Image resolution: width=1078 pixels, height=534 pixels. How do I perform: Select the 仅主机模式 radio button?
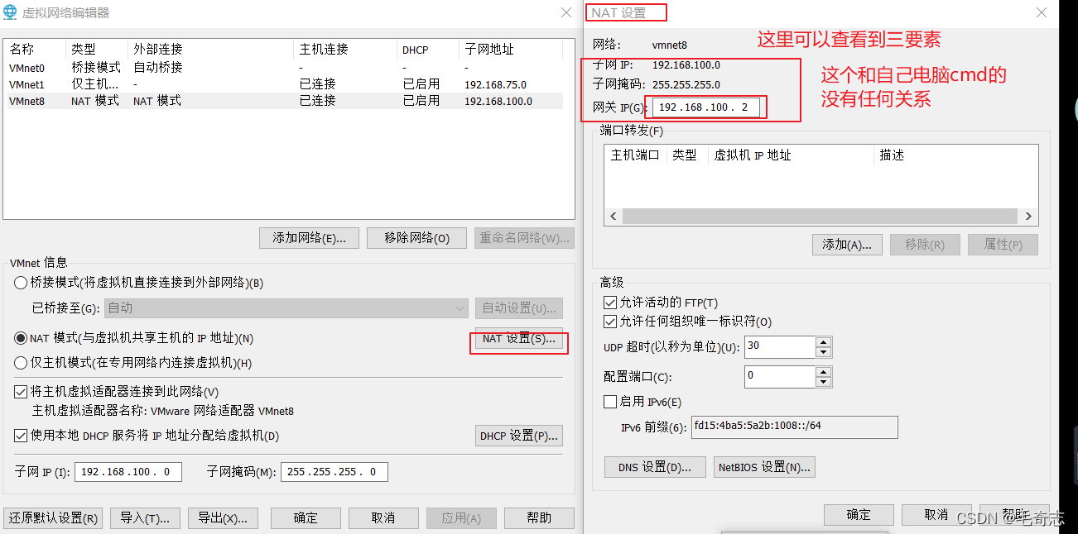coord(21,363)
